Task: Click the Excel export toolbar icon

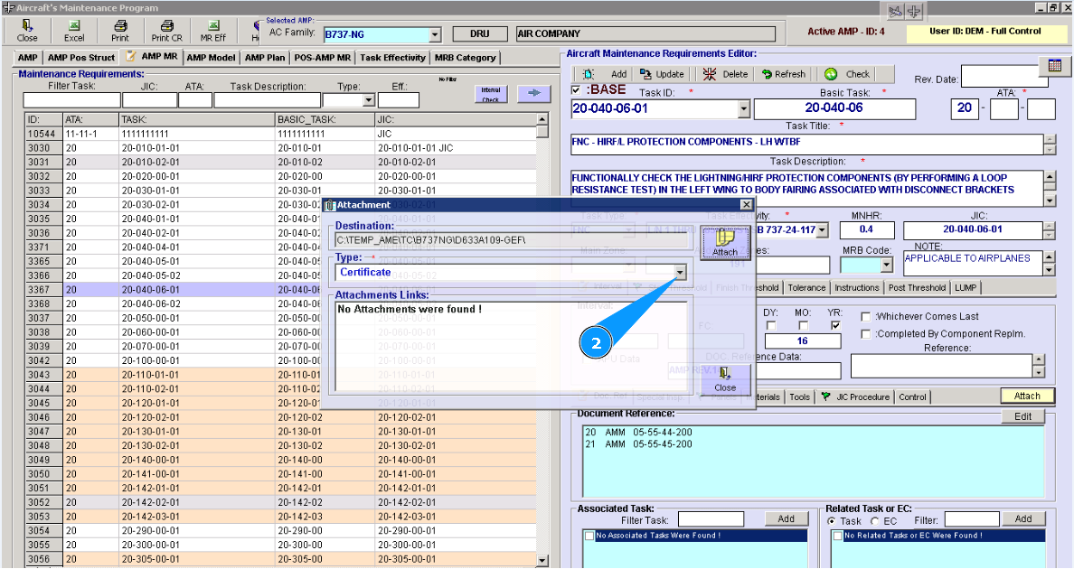Action: (74, 30)
